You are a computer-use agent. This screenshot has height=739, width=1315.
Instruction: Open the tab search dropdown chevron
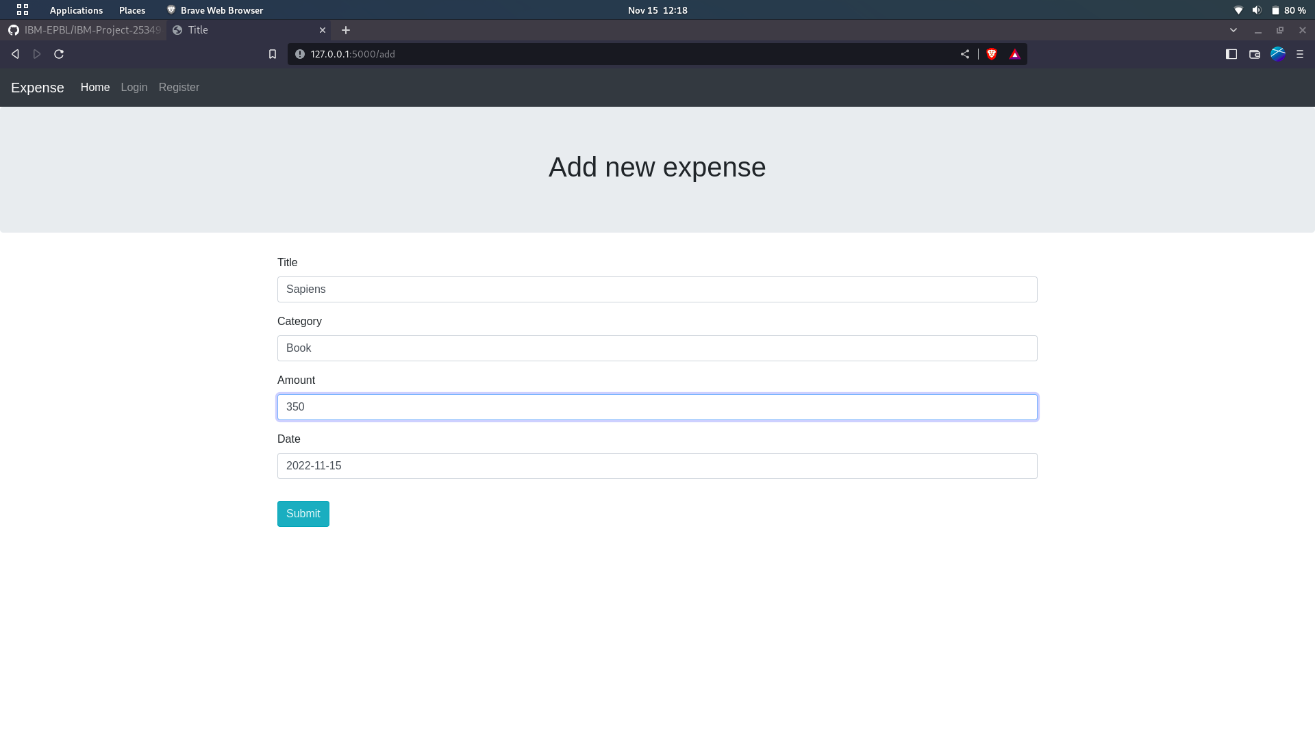tap(1233, 30)
